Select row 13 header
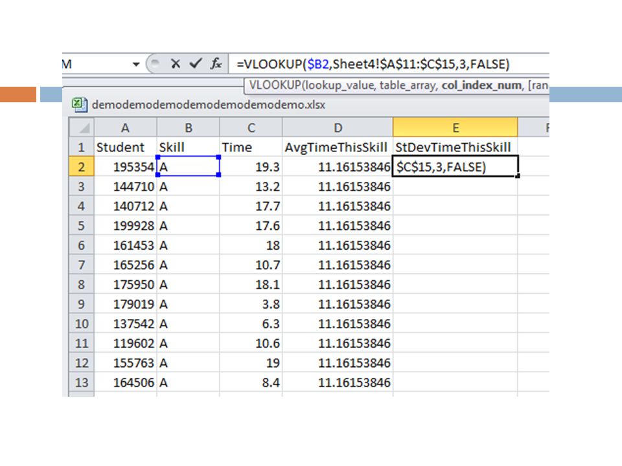The image size is (622, 466). tap(82, 383)
